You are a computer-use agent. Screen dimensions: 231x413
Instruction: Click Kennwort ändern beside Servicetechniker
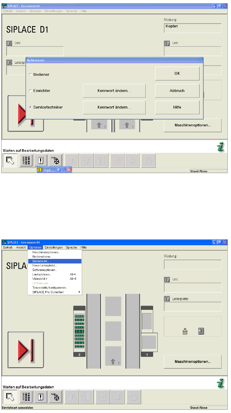(x=114, y=107)
